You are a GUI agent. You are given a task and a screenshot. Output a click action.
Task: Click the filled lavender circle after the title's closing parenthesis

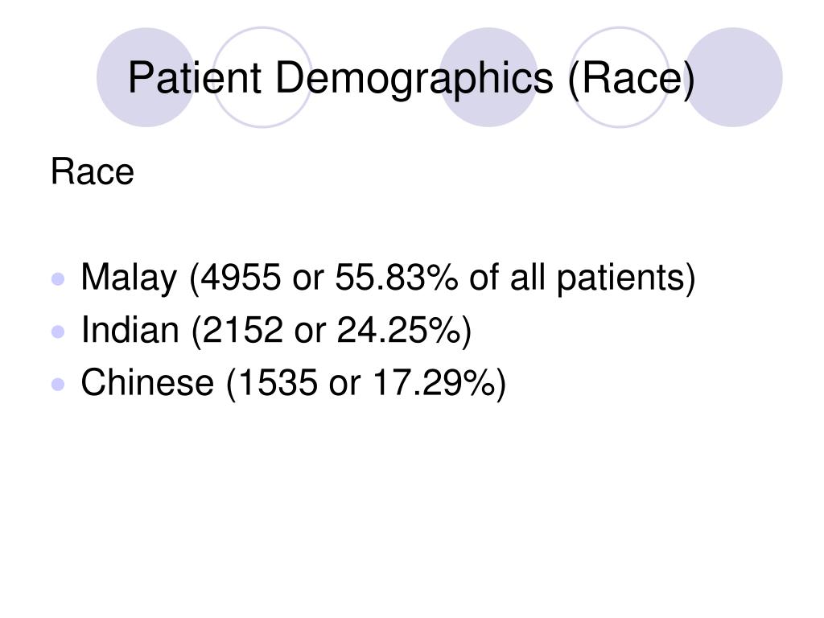click(733, 77)
